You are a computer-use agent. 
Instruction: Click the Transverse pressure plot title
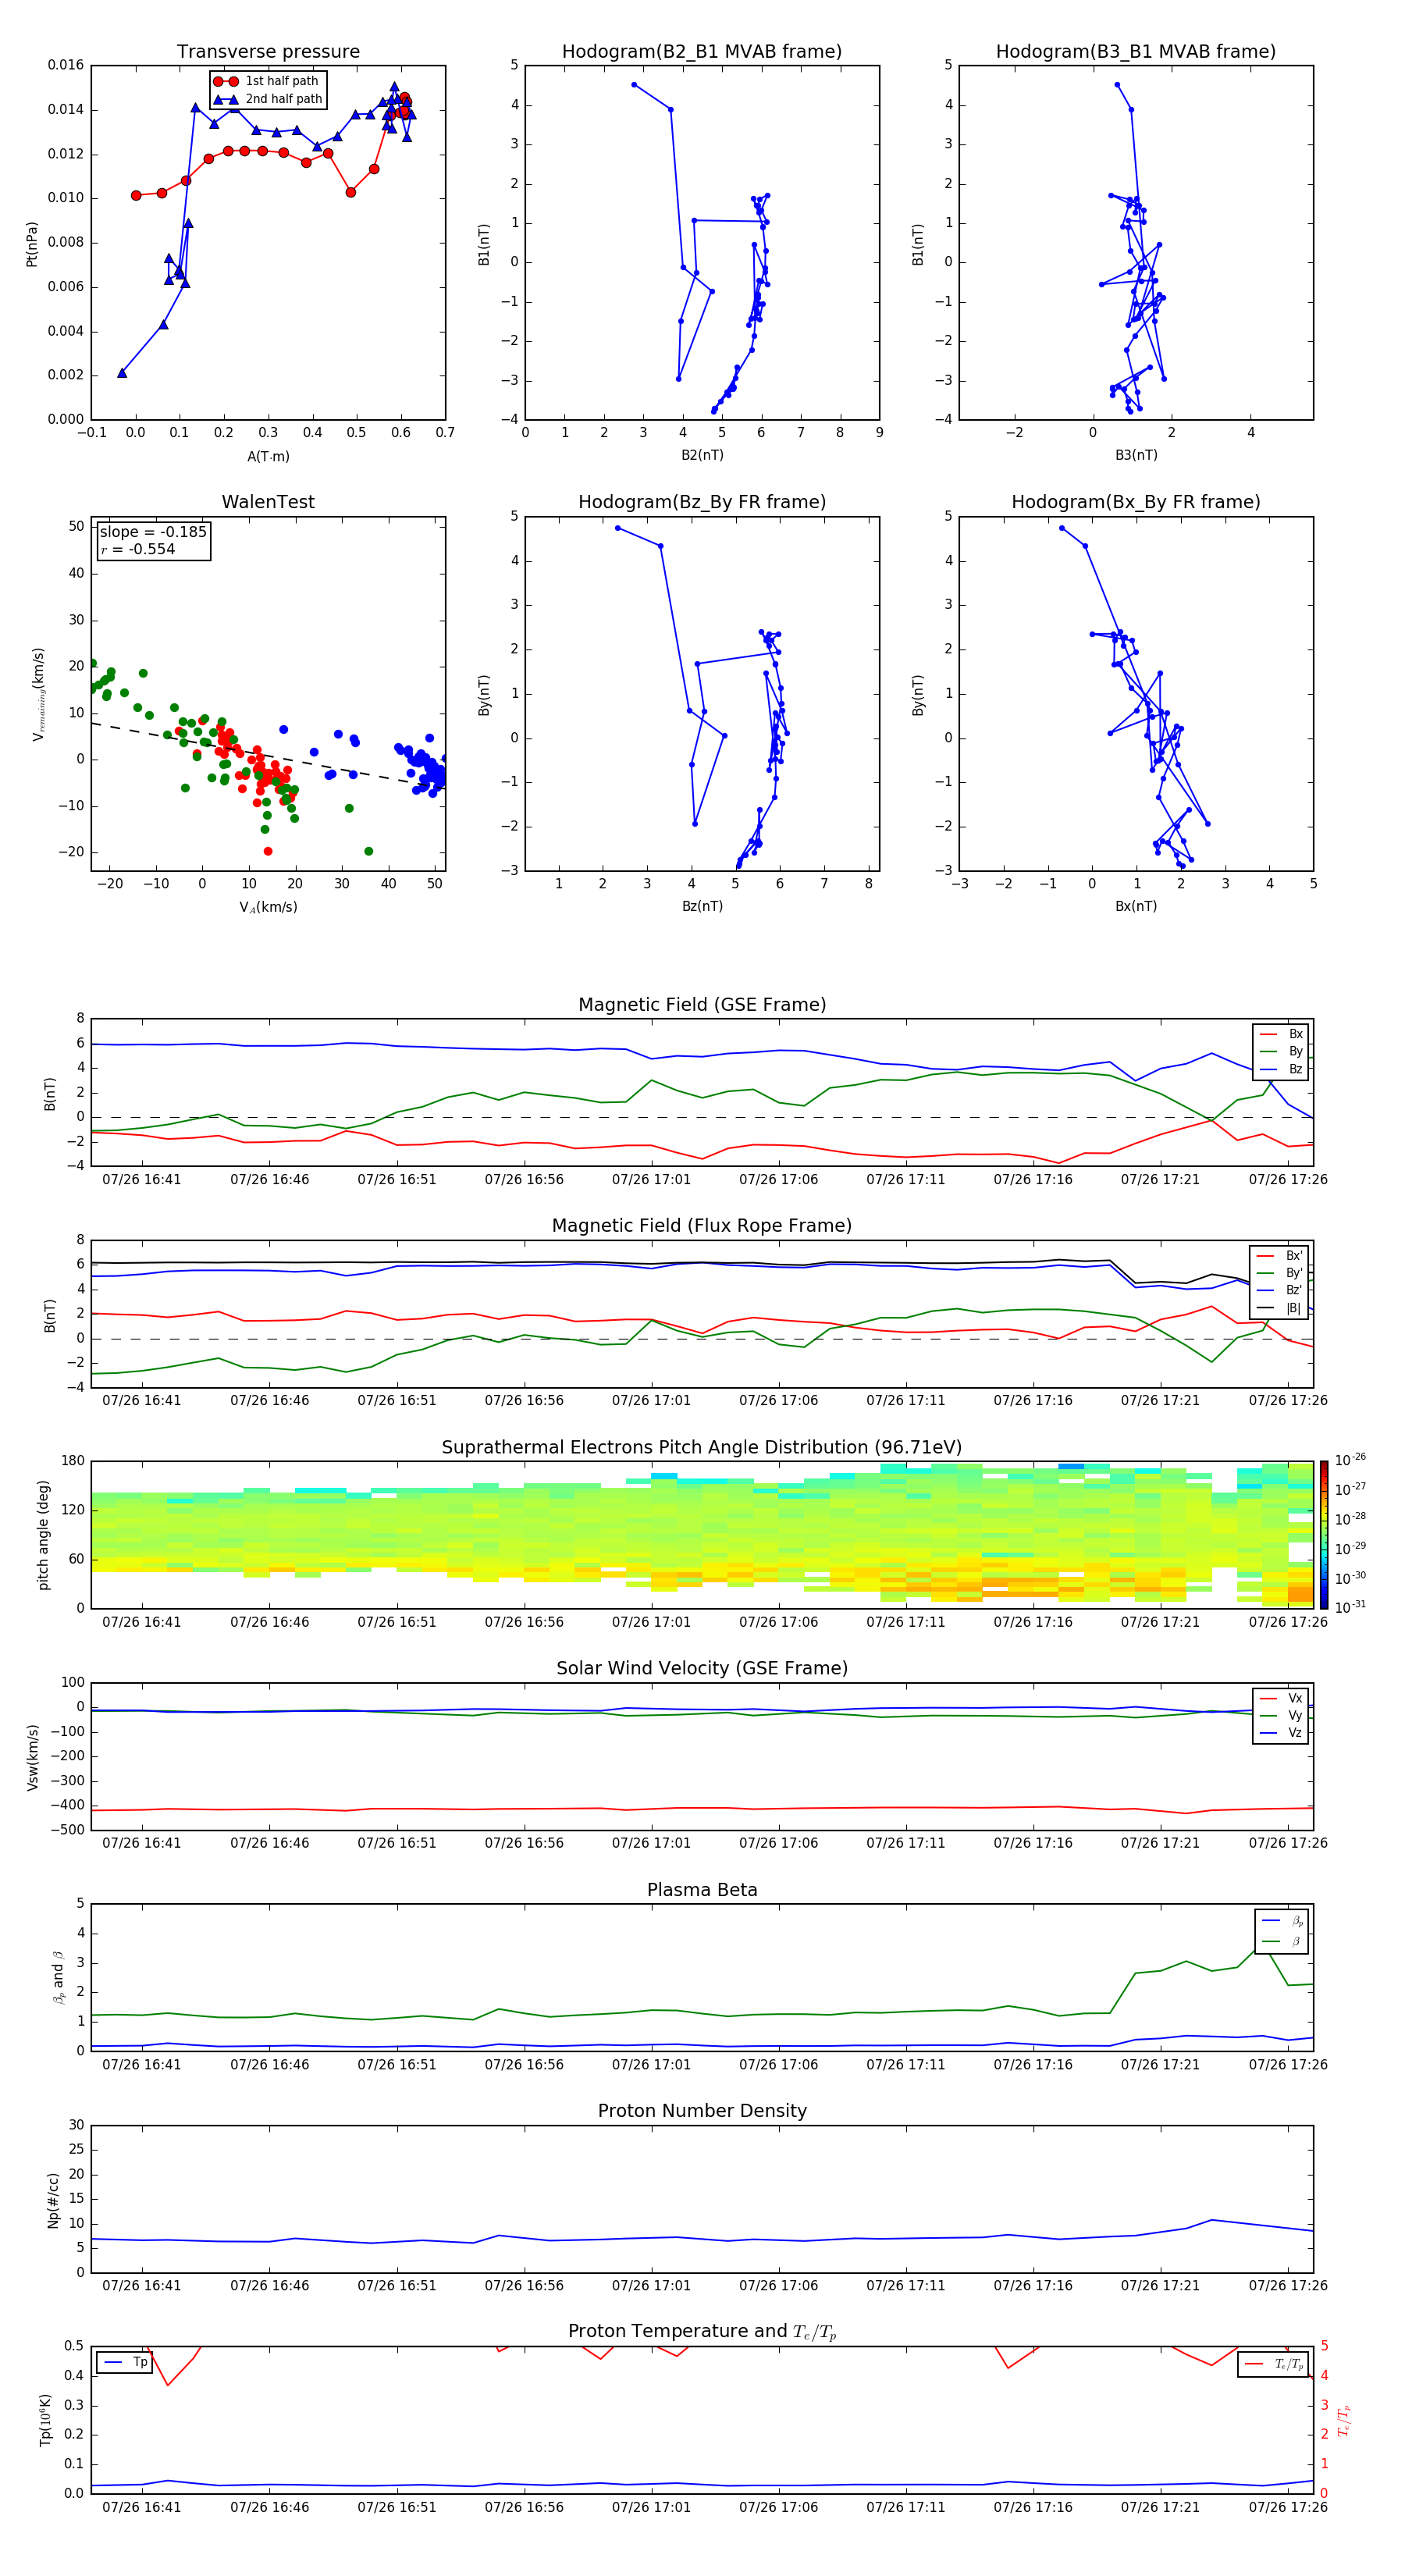coord(268,52)
